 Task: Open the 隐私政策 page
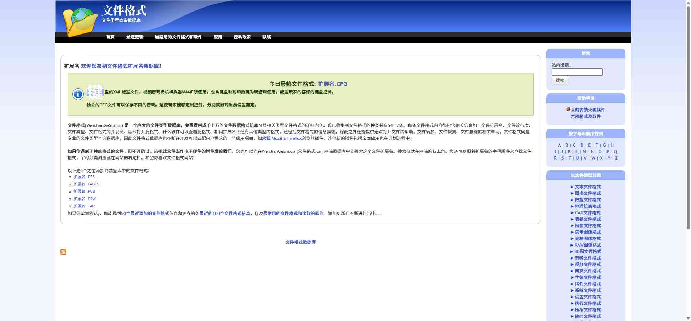click(x=242, y=37)
